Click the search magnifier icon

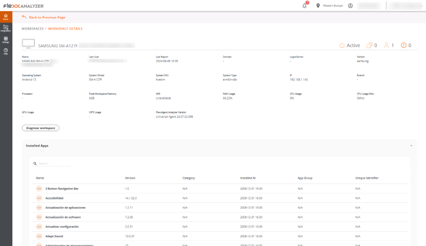[35, 163]
